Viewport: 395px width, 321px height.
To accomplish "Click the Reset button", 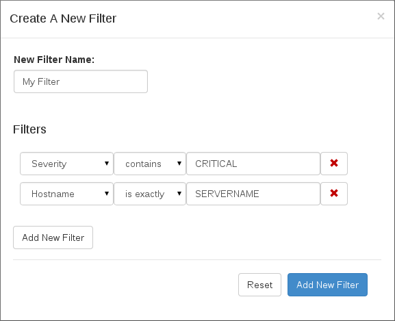I will [259, 285].
